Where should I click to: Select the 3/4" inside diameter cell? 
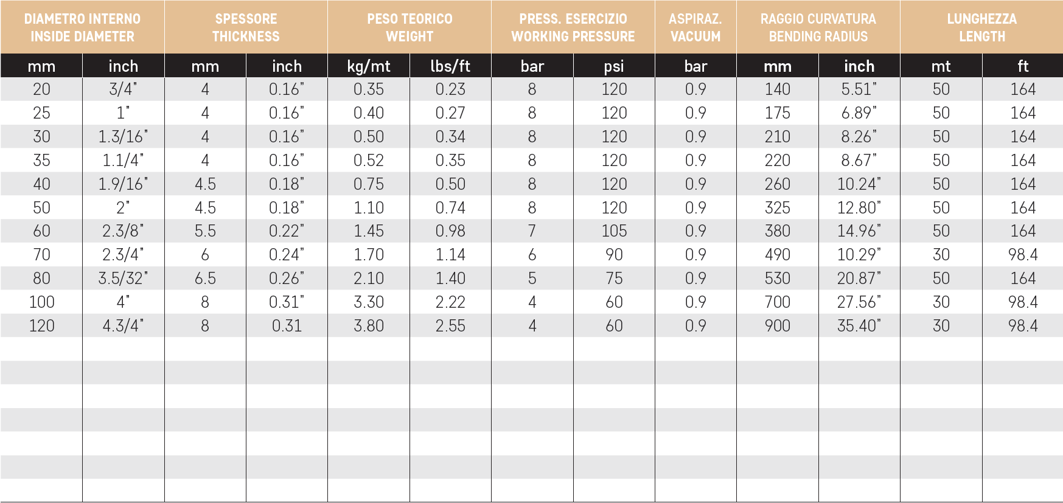pos(123,89)
